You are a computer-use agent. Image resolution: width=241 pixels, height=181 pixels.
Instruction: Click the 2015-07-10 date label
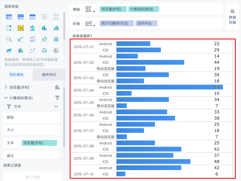(84, 174)
